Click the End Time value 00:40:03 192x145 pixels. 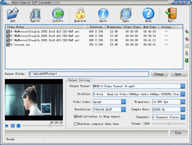coord(149,32)
